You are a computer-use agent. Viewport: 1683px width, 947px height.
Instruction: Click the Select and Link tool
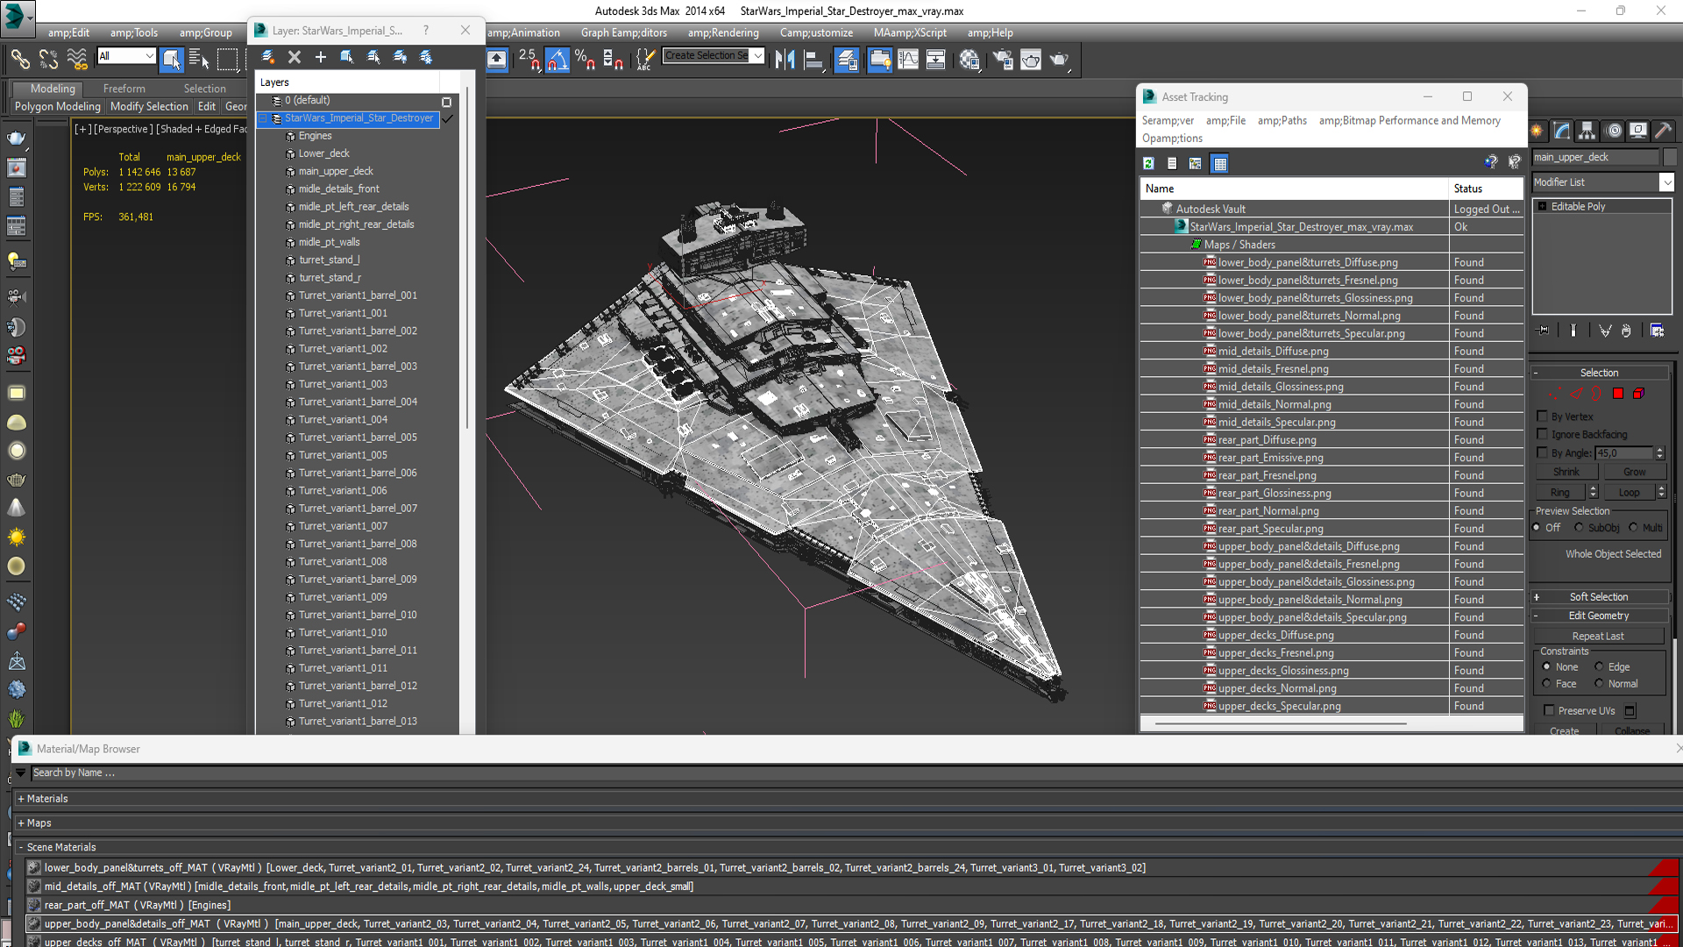click(x=19, y=59)
